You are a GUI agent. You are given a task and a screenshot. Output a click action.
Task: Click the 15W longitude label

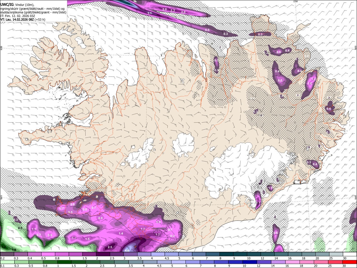tap(296, 1)
